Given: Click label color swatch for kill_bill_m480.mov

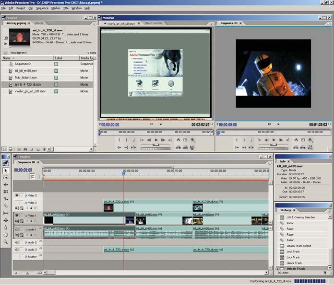Looking at the screenshot, I should pos(56,71).
